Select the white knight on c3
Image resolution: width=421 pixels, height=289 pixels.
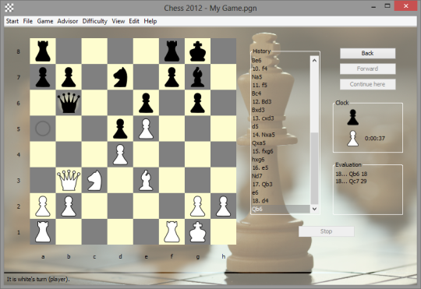[94, 180]
